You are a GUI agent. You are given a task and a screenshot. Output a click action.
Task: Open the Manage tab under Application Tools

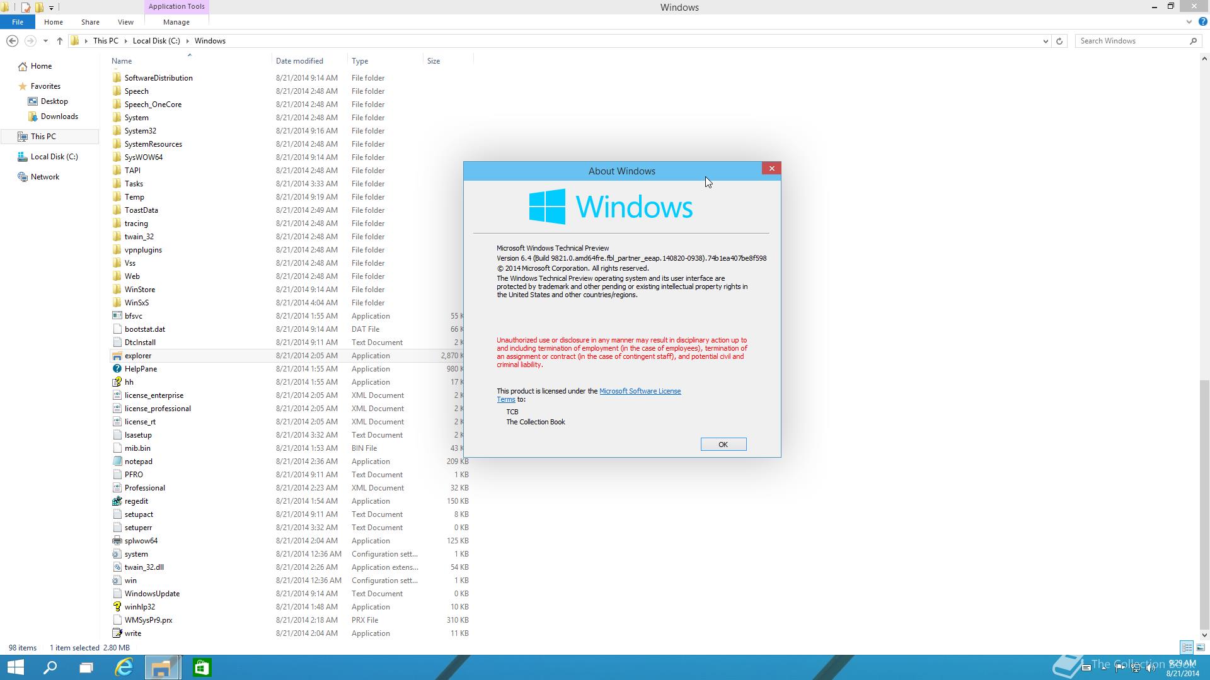click(176, 22)
